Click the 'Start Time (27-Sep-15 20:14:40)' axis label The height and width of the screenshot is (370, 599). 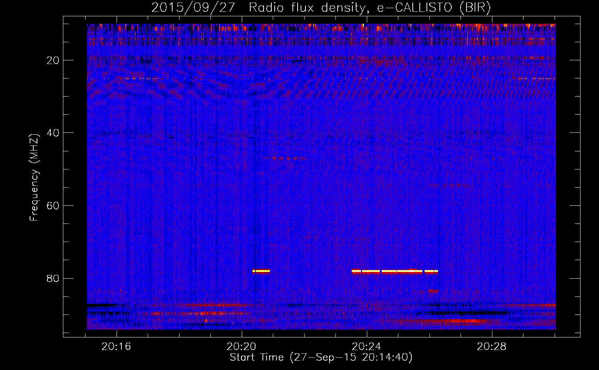tap(321, 357)
